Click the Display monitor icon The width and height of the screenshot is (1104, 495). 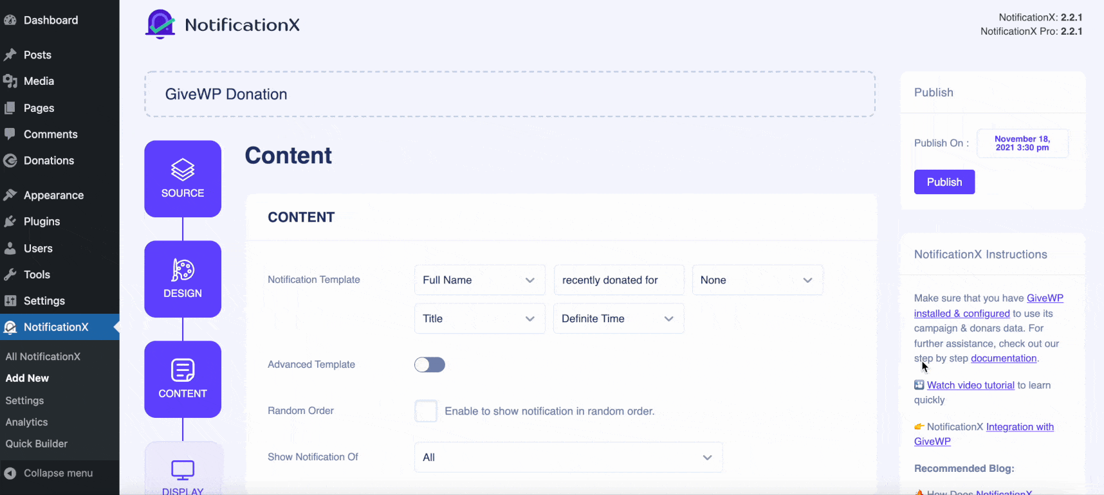183,470
